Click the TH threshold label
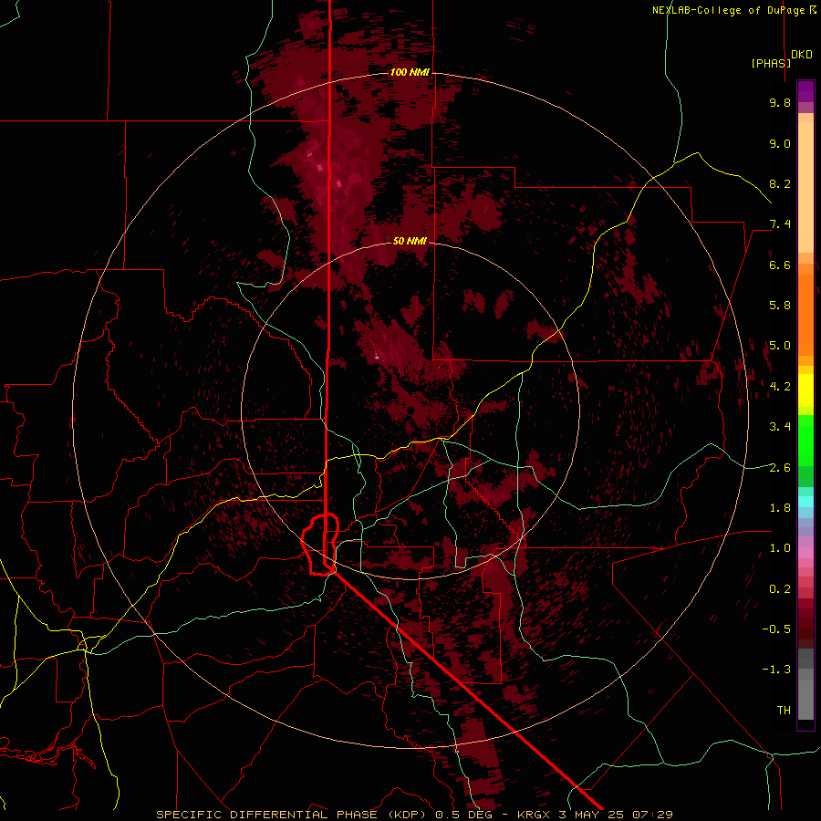The width and height of the screenshot is (821, 821). click(x=784, y=711)
